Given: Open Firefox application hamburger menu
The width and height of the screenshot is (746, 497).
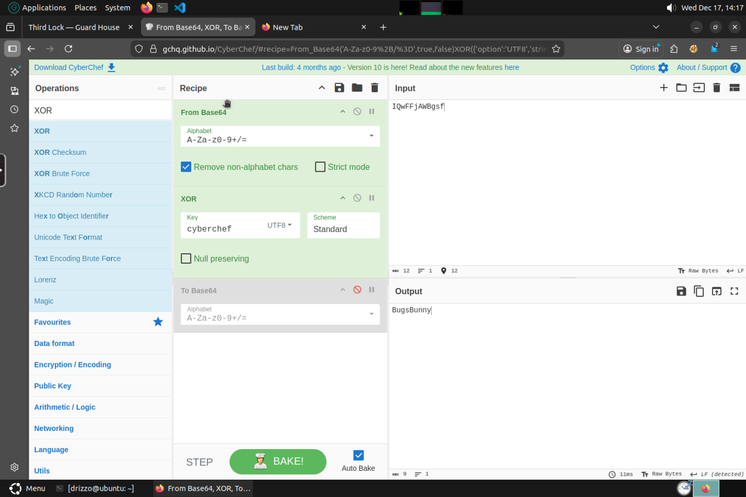Looking at the screenshot, I should [734, 49].
